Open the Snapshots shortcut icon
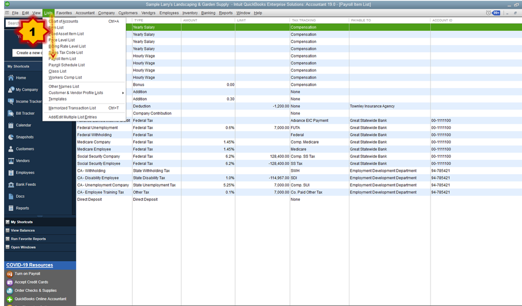 10,137
